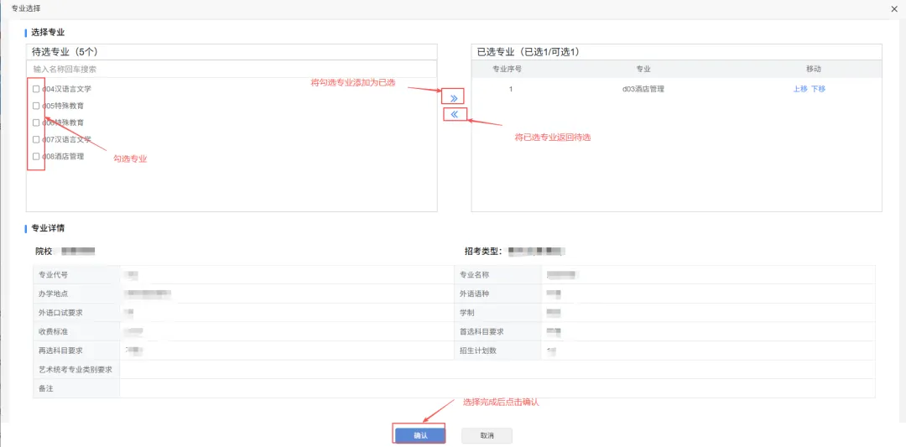Click the 首选科目要求 label cell
Viewport: 906px width, 447px height.
pos(497,331)
